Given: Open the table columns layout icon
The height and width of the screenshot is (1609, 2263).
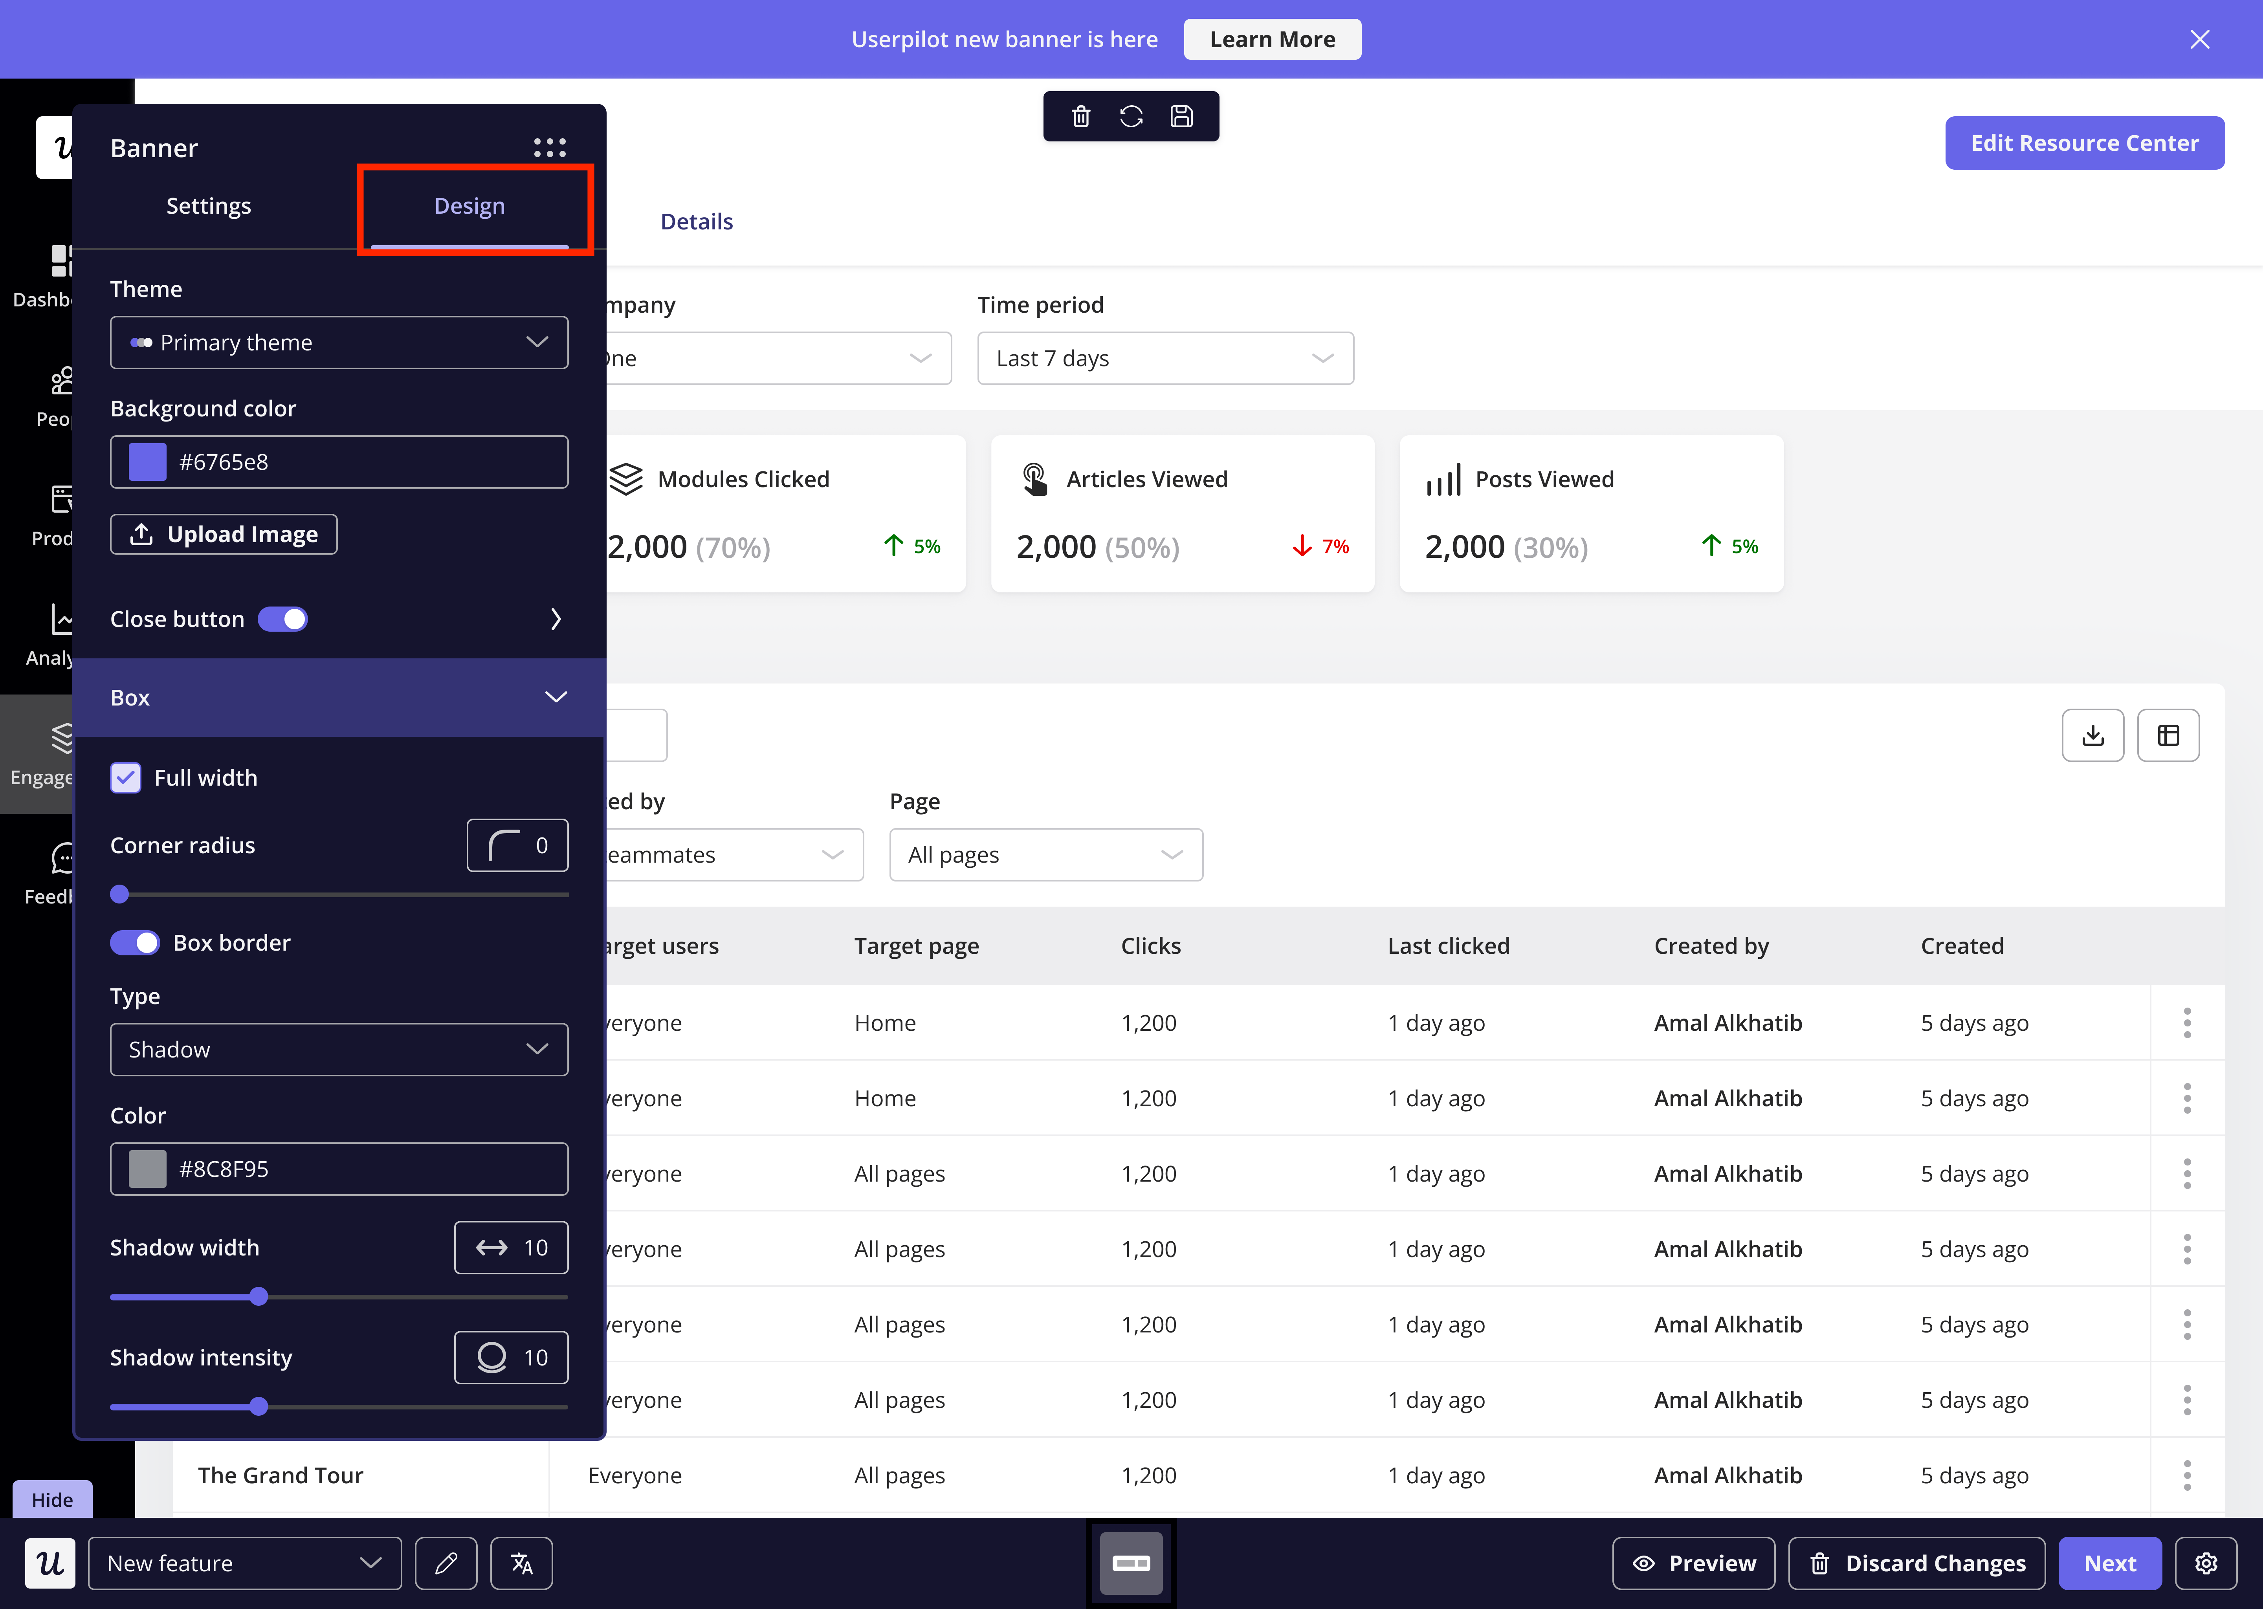Looking at the screenshot, I should tap(2168, 735).
